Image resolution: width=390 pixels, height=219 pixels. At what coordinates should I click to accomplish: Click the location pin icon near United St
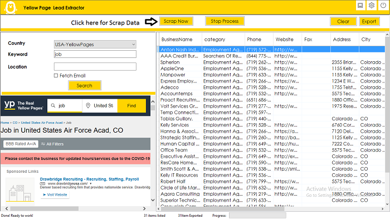click(88, 105)
